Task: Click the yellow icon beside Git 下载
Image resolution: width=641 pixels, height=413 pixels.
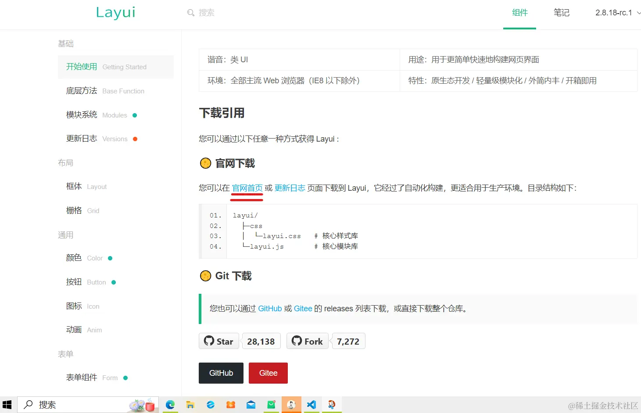Action: [x=205, y=276]
